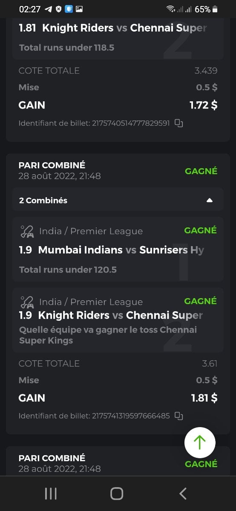This screenshot has height=511, width=236.
Task: Tap the esports icon beside Mumbai Indians bet
Action: point(27,232)
